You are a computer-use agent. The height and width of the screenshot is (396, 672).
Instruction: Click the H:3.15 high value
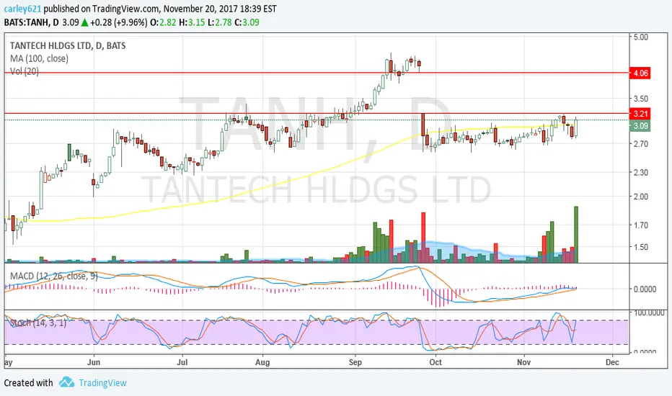192,22
